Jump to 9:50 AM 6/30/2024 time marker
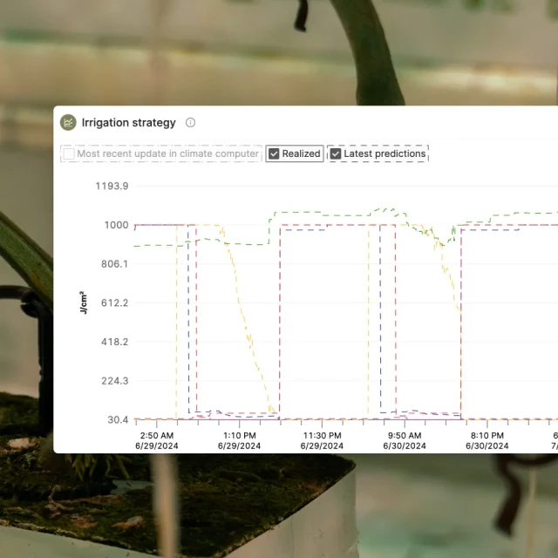The height and width of the screenshot is (558, 558). coord(405,440)
